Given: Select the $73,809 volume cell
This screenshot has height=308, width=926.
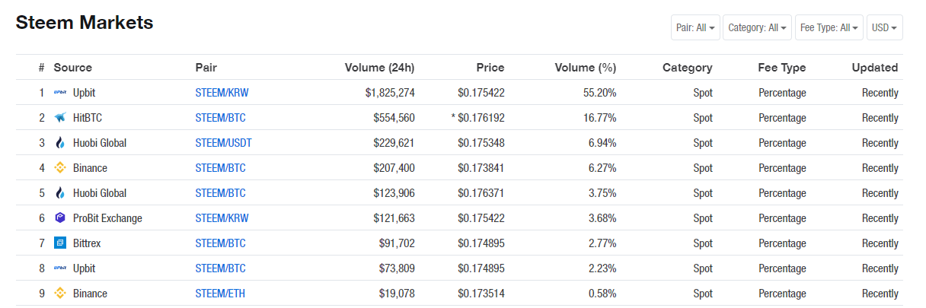Looking at the screenshot, I should (397, 268).
